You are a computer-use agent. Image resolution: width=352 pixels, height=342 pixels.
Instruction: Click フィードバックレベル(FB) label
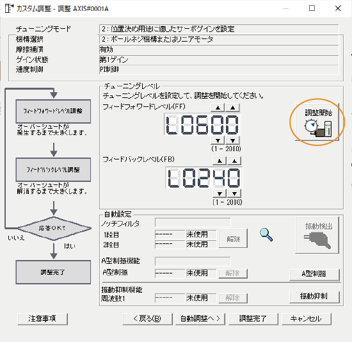138,159
